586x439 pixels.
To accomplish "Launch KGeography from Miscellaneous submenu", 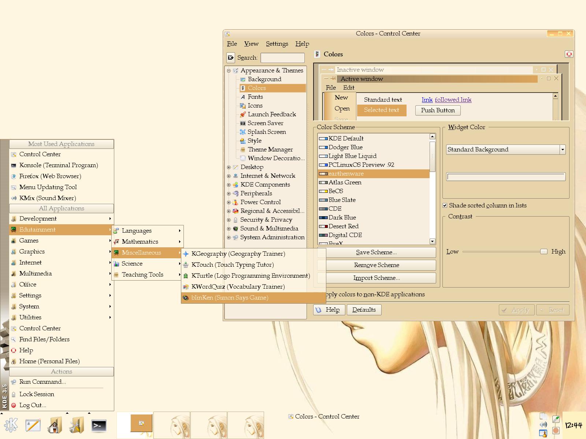I will click(x=253, y=254).
